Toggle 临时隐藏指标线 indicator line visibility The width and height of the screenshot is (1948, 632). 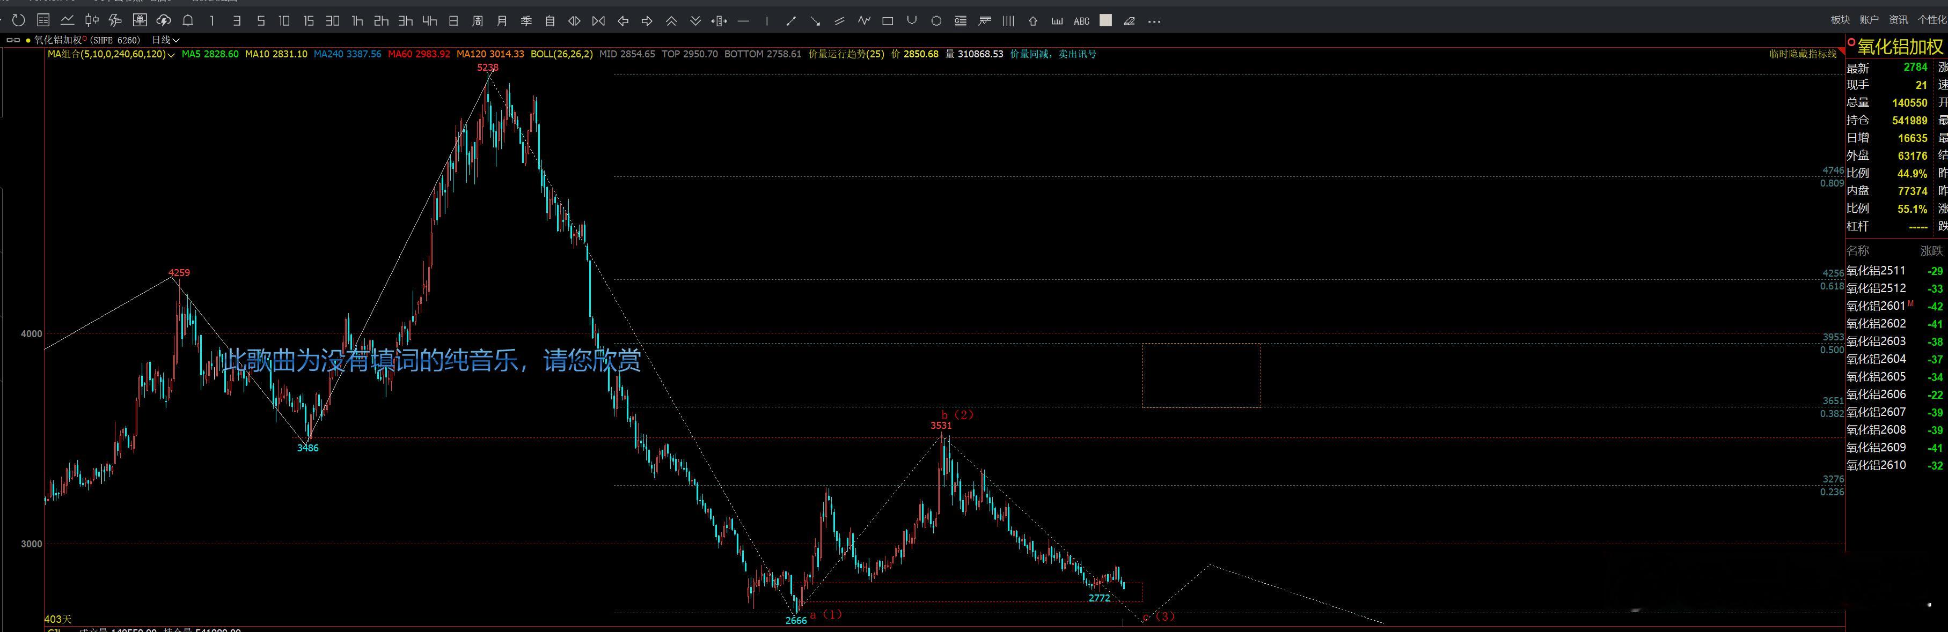[x=1803, y=54]
